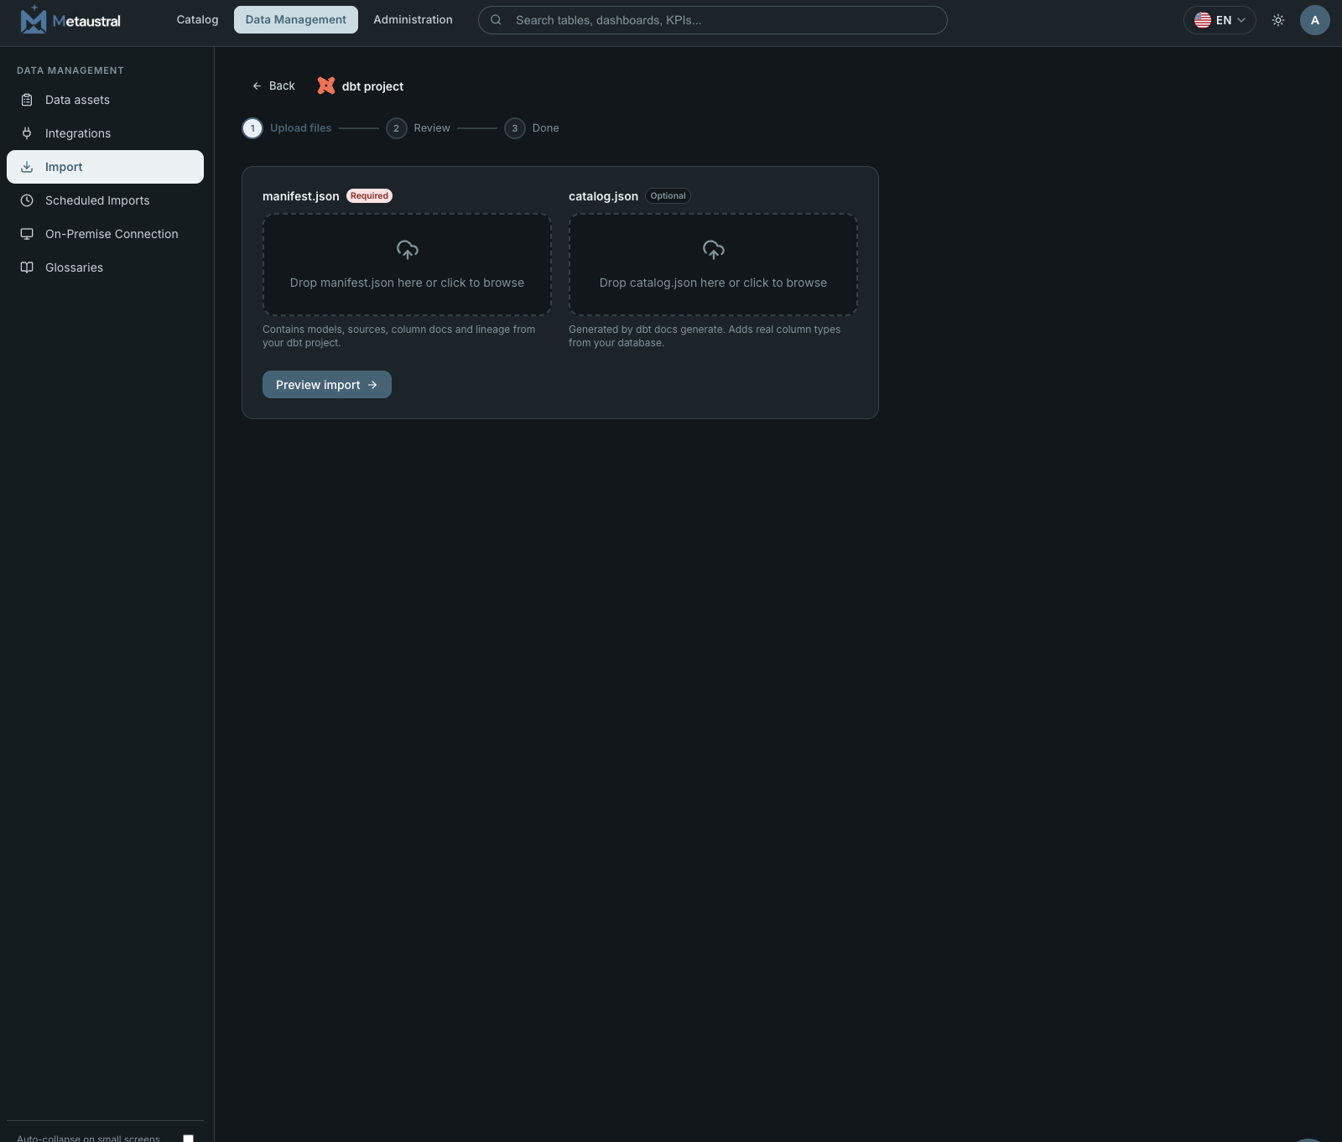
Task: Click the Glossaries book icon
Action: [27, 267]
